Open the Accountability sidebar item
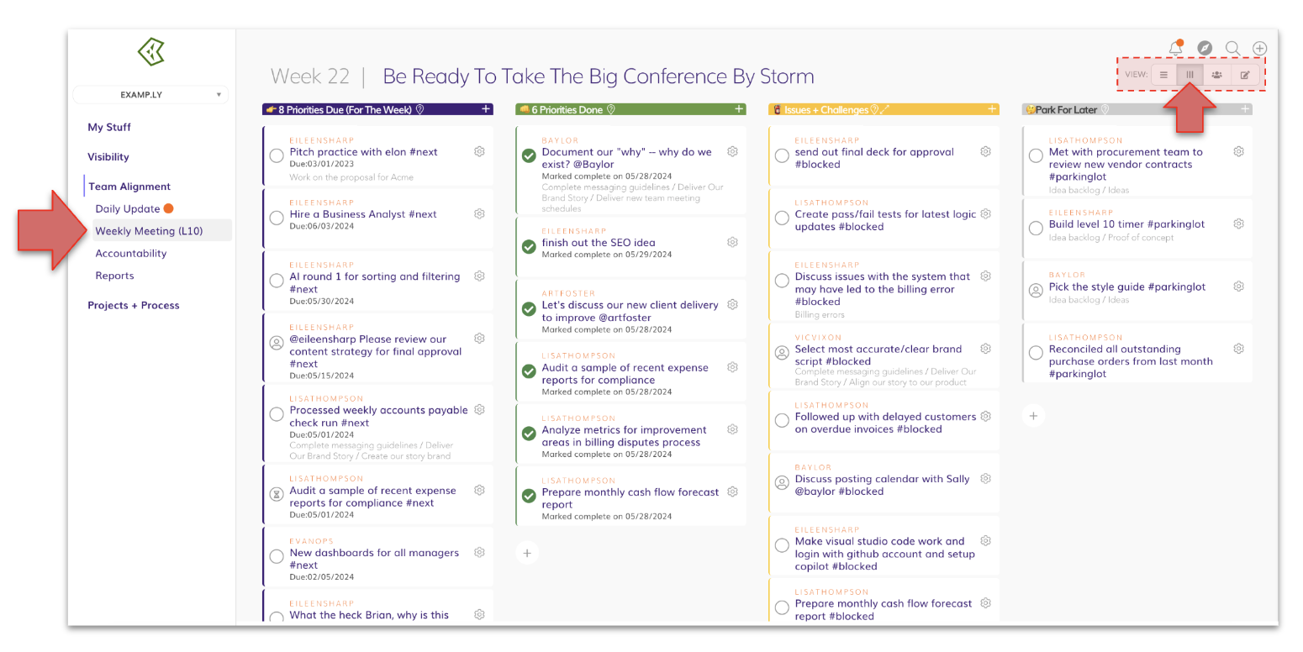The image size is (1303, 652). coord(130,253)
